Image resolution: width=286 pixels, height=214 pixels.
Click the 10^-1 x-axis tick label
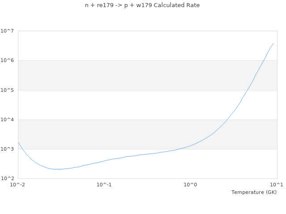click(x=104, y=185)
